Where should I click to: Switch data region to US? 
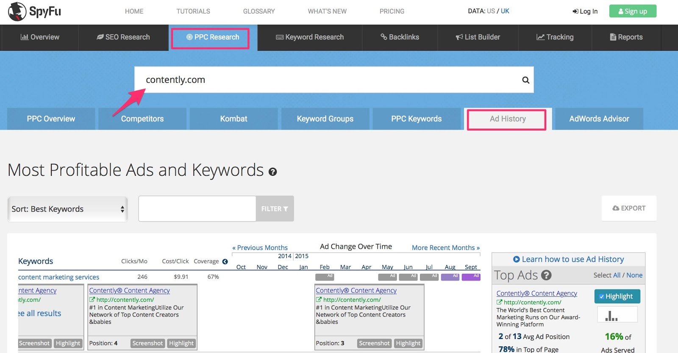point(491,11)
